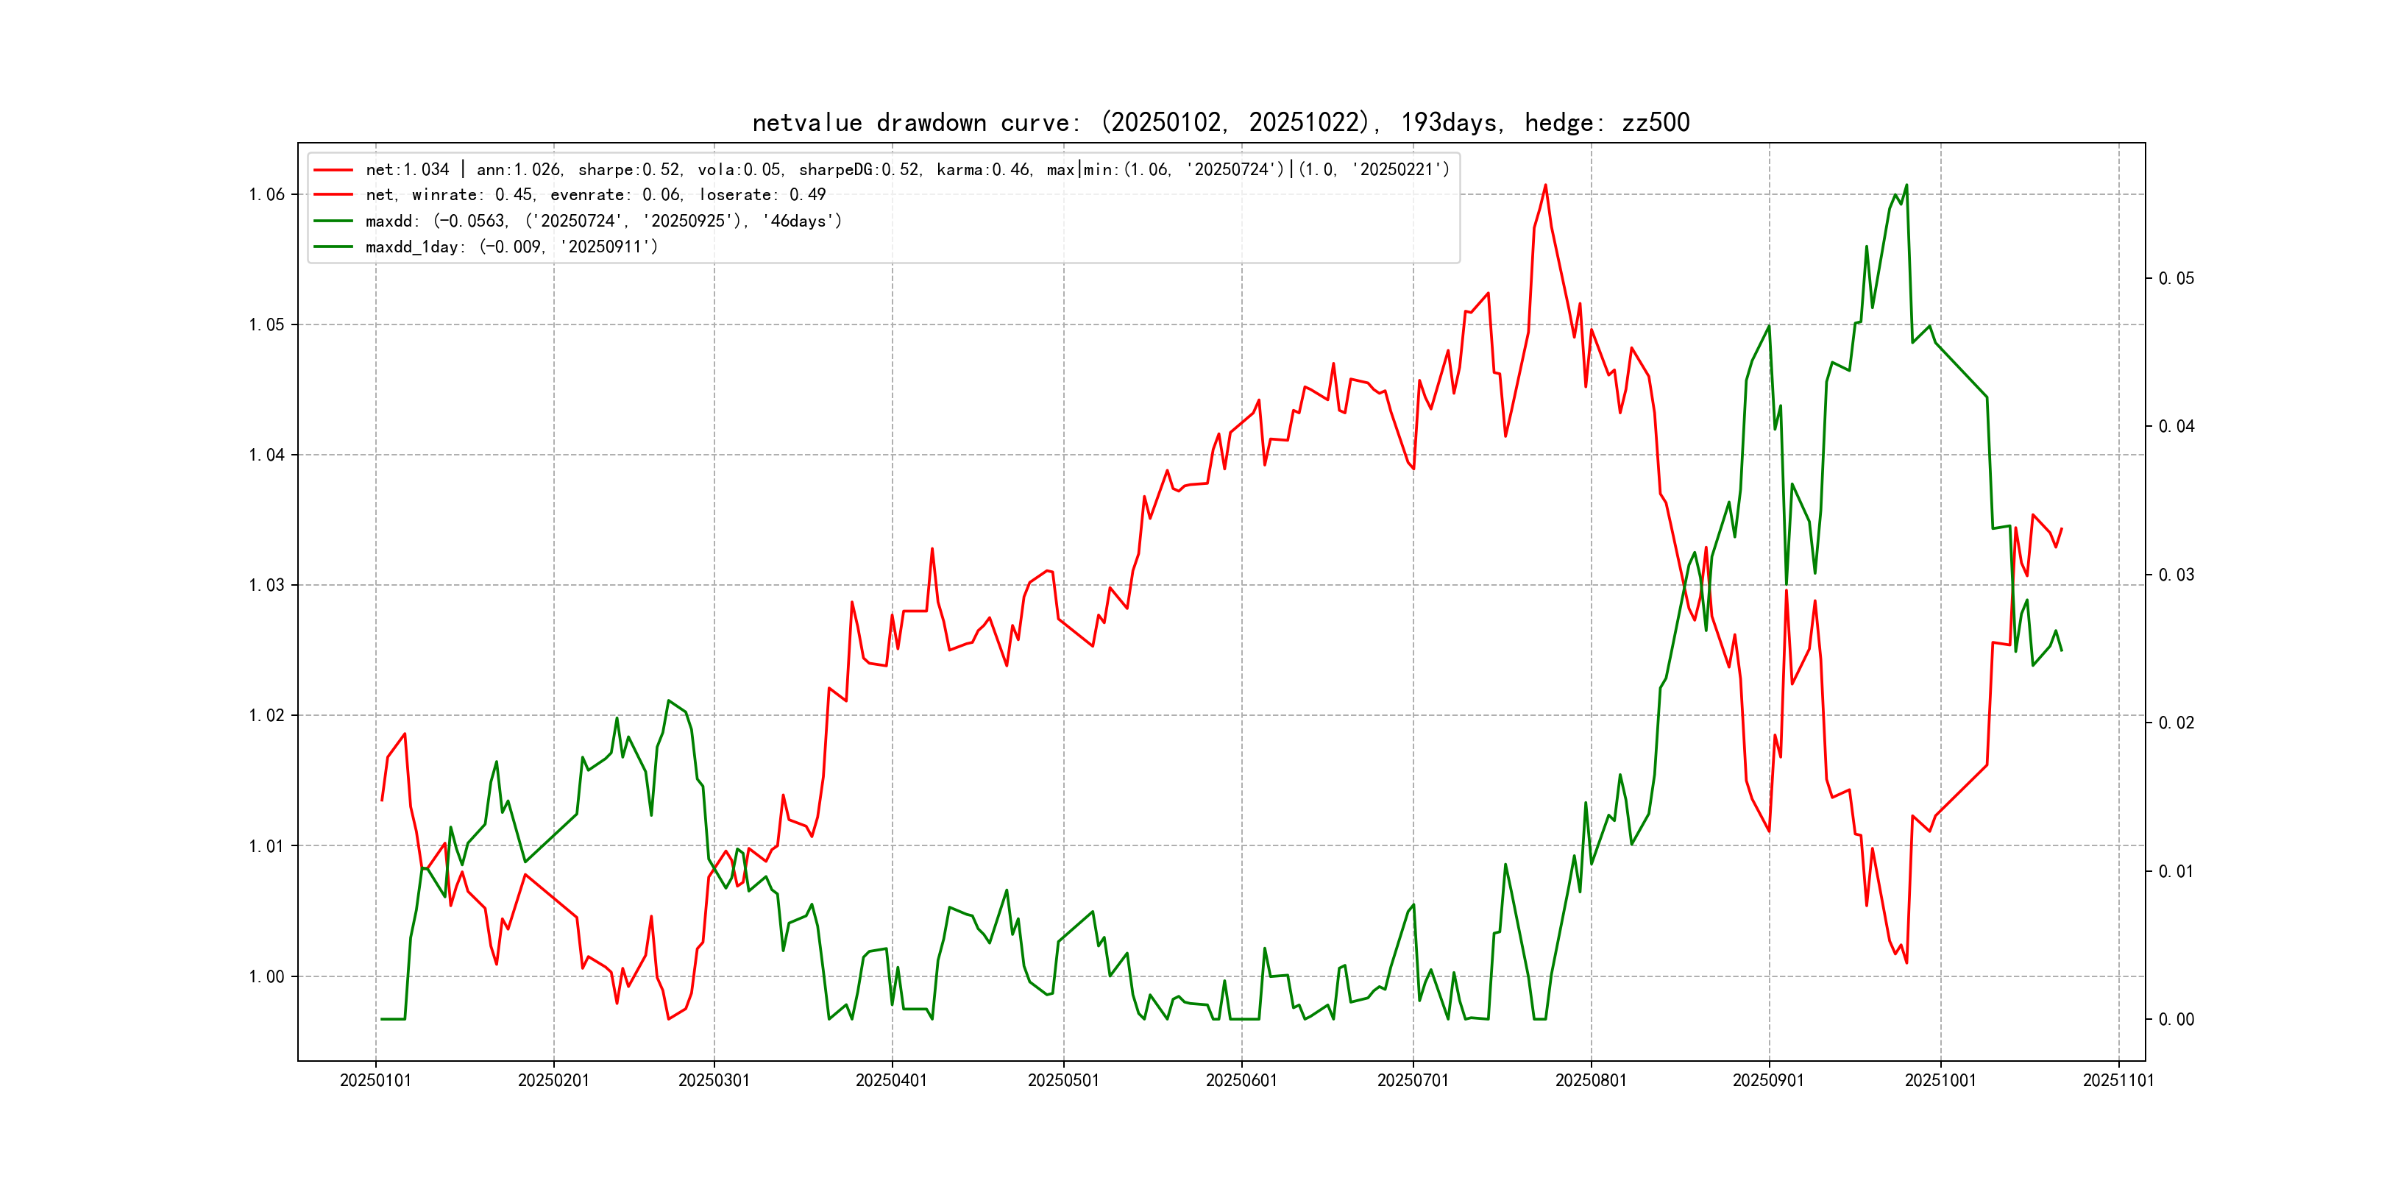Click the 0.05 right y-axis label
The height and width of the screenshot is (1192, 2384).
pyautogui.click(x=2176, y=279)
